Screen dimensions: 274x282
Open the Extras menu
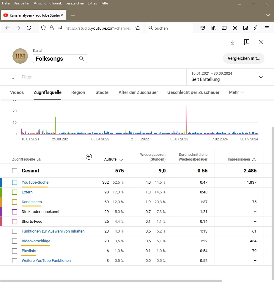(x=92, y=3)
